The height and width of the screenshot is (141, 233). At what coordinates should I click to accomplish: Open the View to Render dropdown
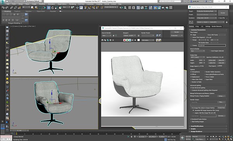pos(210,22)
